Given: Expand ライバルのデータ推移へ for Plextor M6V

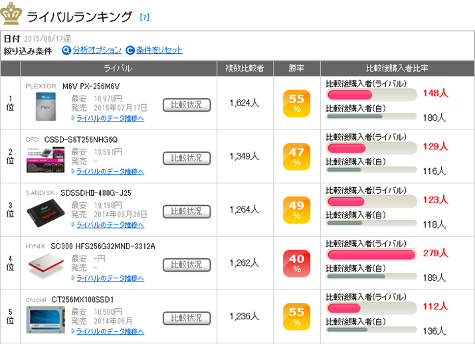Looking at the screenshot, I should tap(108, 118).
